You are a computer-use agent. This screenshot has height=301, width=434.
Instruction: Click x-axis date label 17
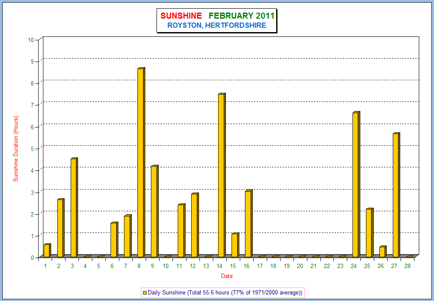click(260, 266)
